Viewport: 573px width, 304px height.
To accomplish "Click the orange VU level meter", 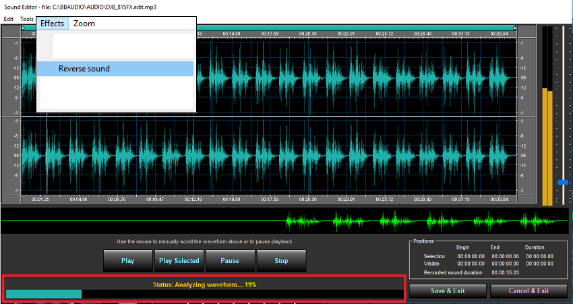I will click(547, 147).
